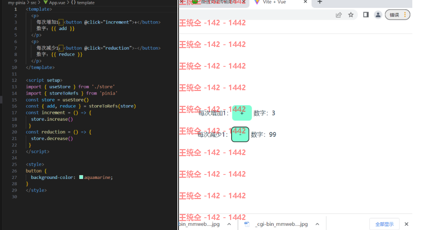
Task: Click line number 12 in the gutter
Action: (14, 81)
